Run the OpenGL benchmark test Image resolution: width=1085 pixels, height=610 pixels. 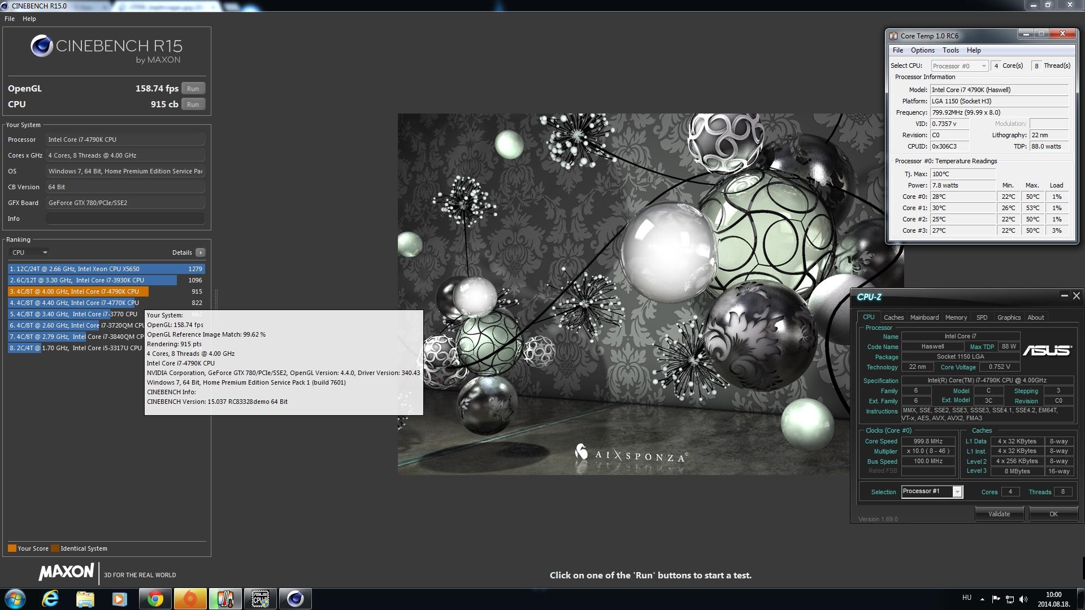point(193,89)
